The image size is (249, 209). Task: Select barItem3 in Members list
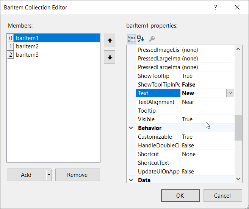pyautogui.click(x=27, y=55)
